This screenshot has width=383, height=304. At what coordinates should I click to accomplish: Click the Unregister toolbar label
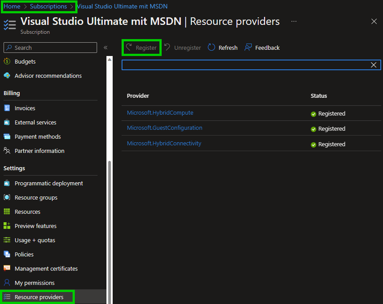tap(187, 48)
